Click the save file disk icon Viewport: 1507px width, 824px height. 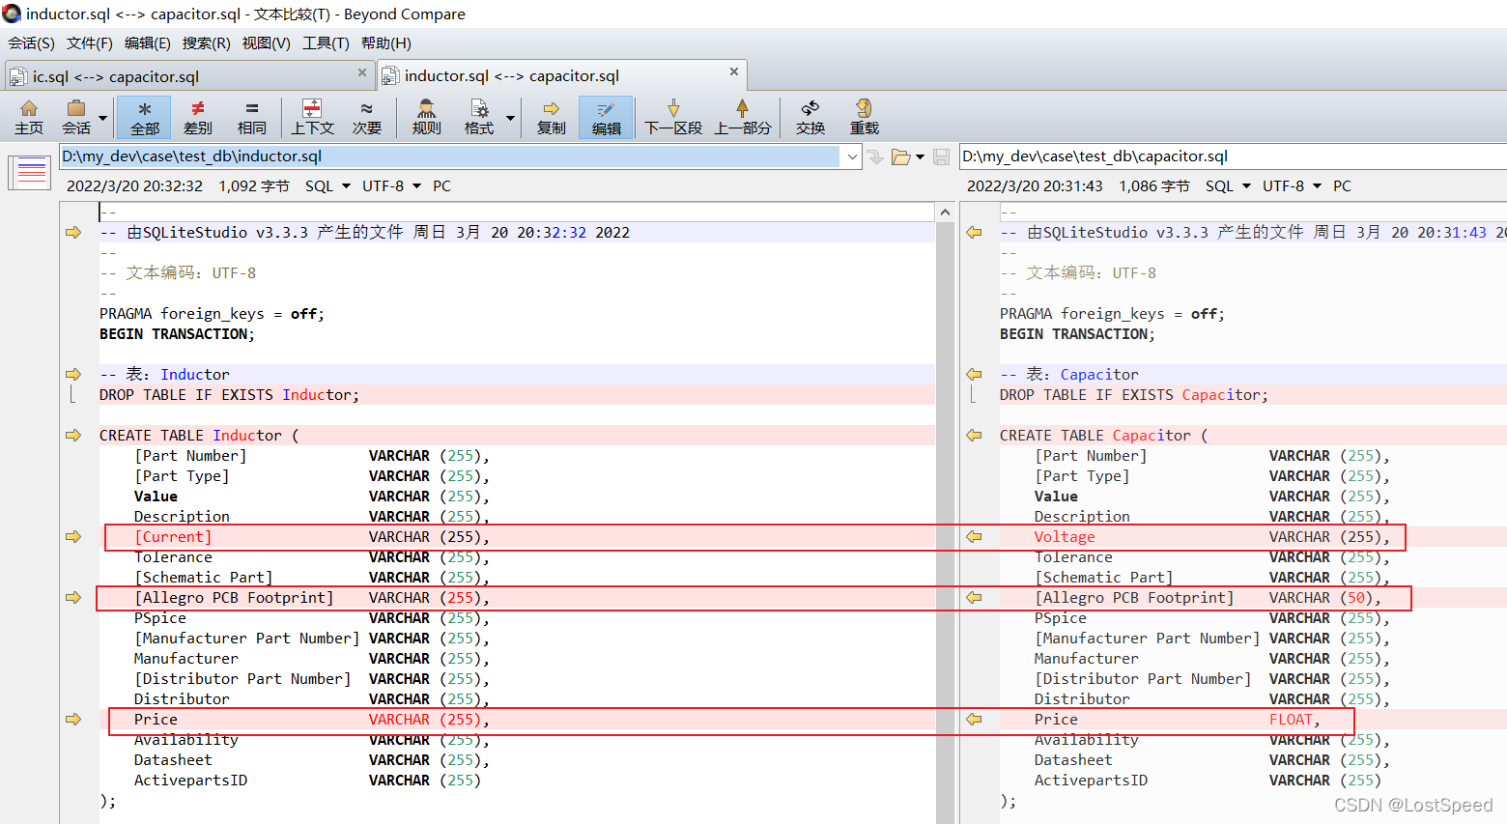pos(941,156)
